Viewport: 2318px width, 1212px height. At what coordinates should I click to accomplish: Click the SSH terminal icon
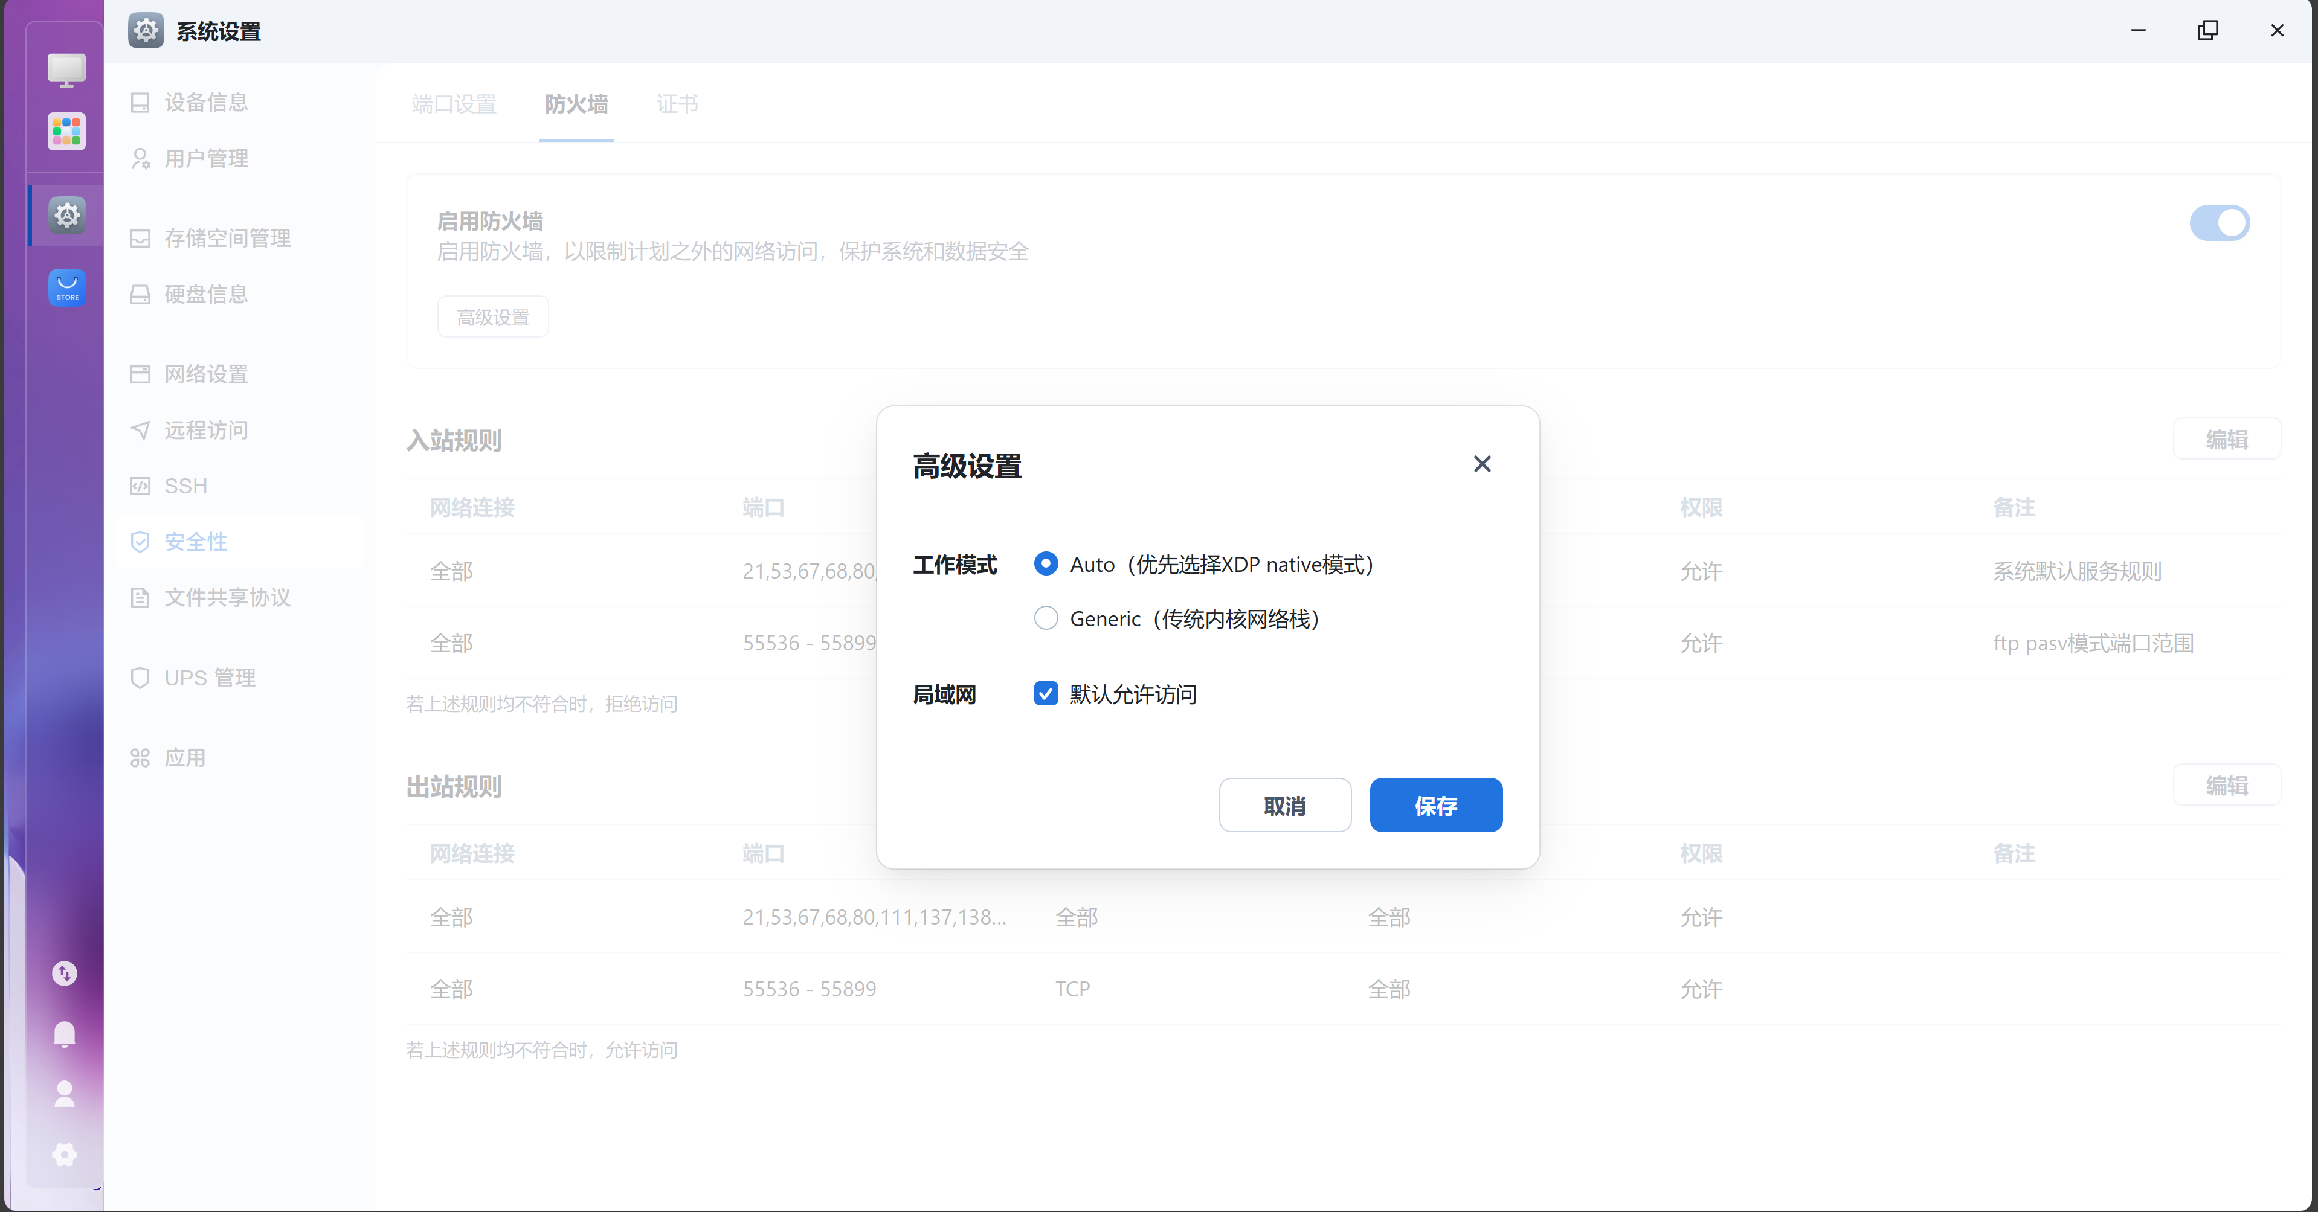pos(140,486)
